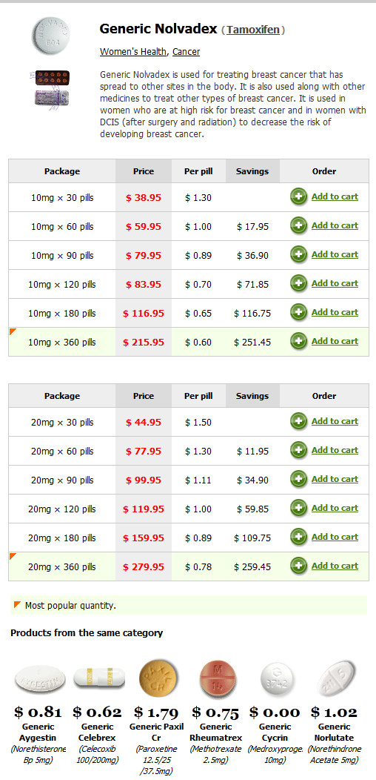
Task: Add 10mg × 60 pills to cart
Action: point(335,225)
